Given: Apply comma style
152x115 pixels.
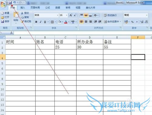Looking at the screenshot, I should point(137,22).
